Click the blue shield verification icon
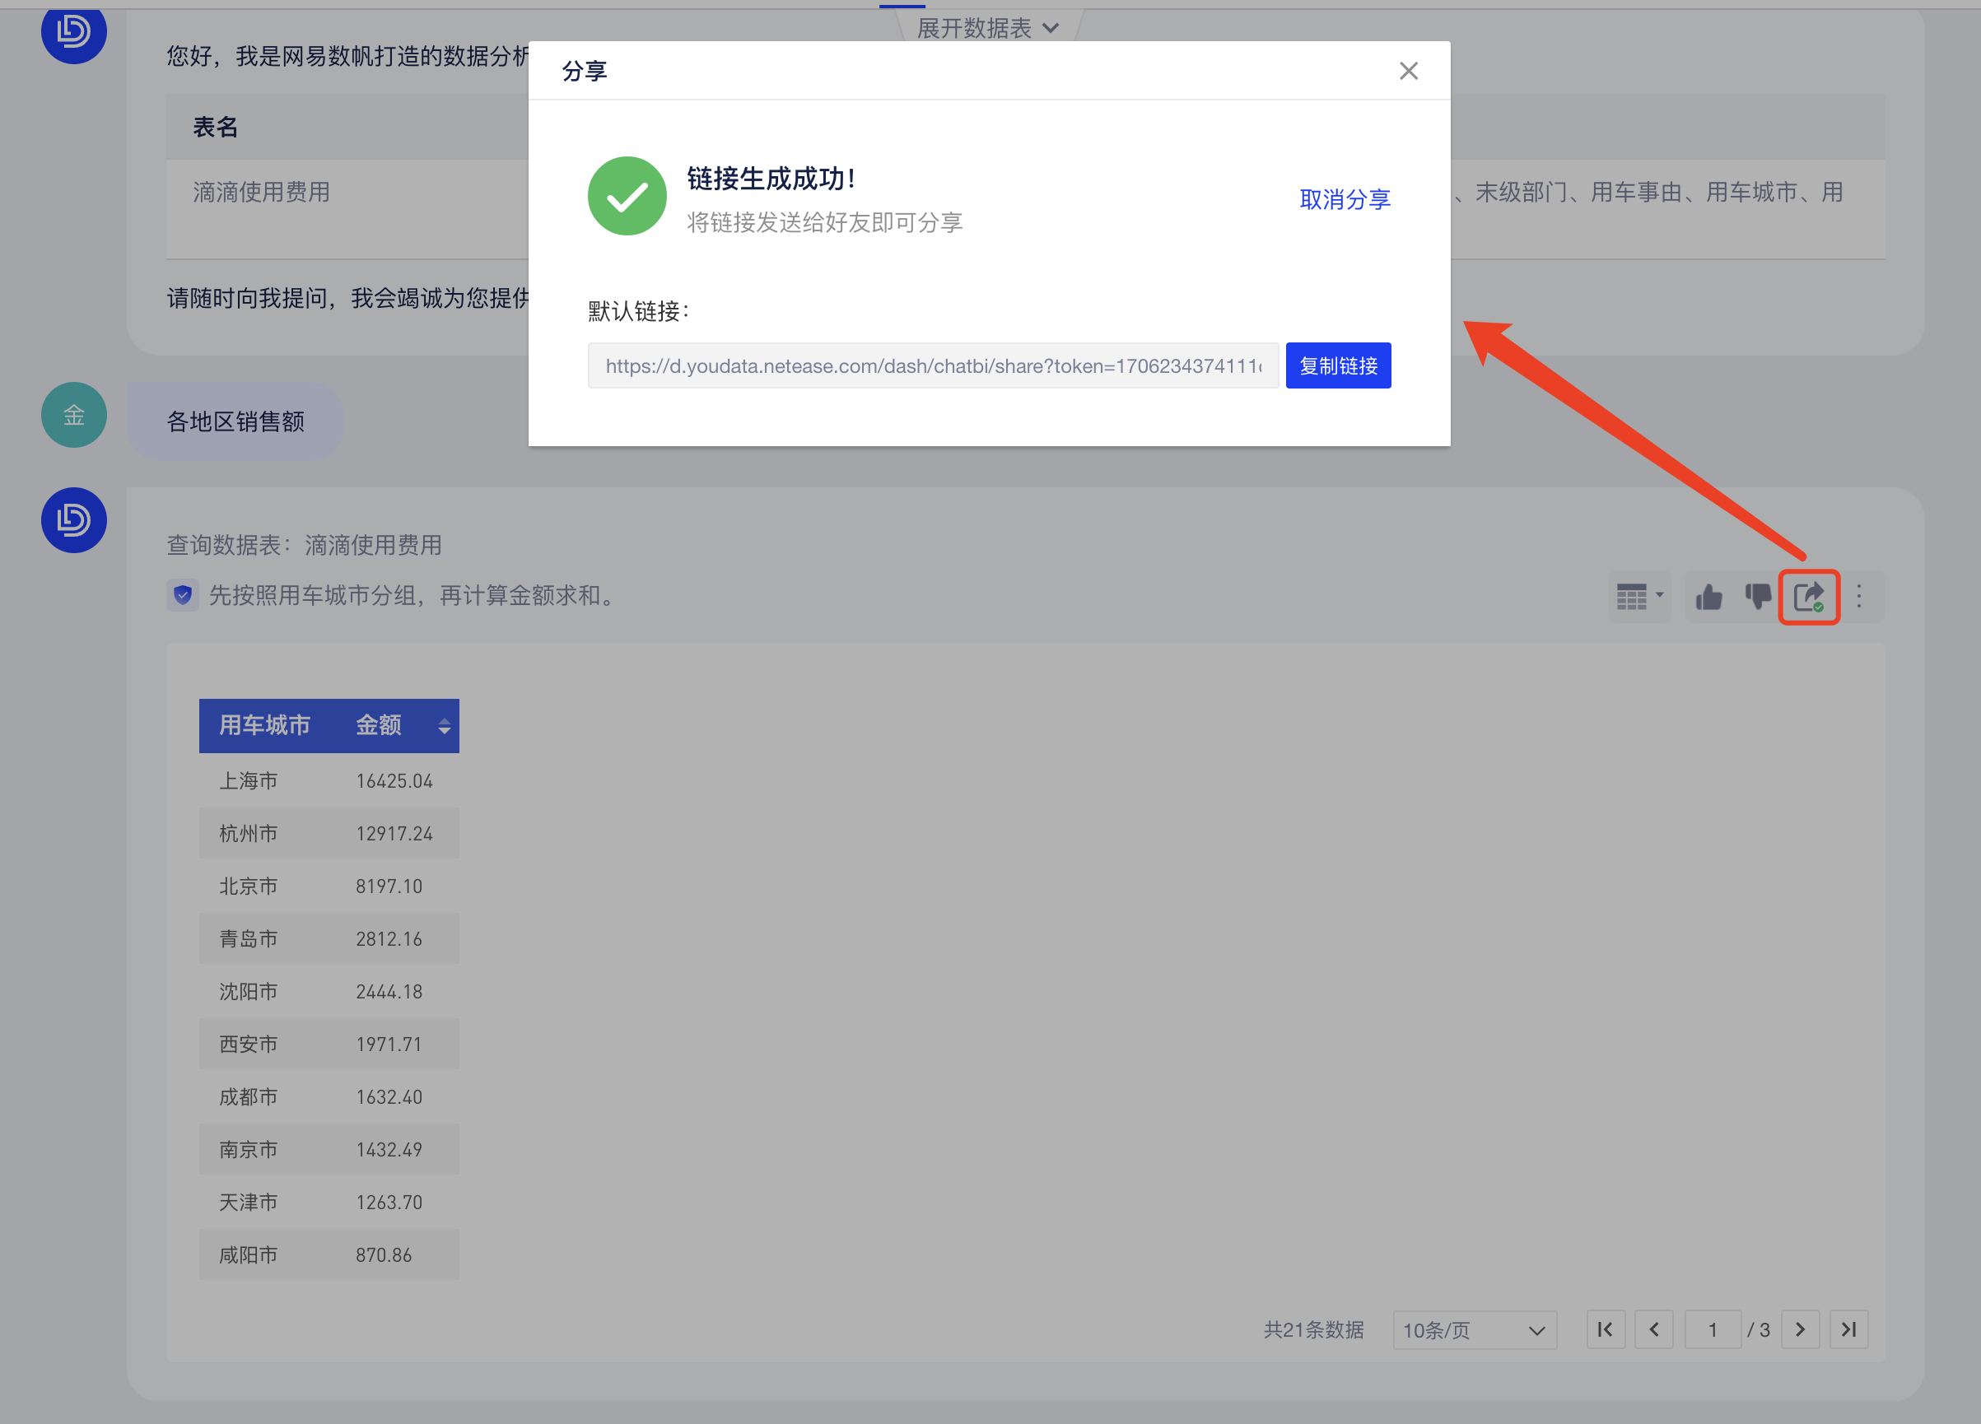1981x1424 pixels. pos(183,595)
